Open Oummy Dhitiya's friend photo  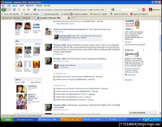(28, 26)
